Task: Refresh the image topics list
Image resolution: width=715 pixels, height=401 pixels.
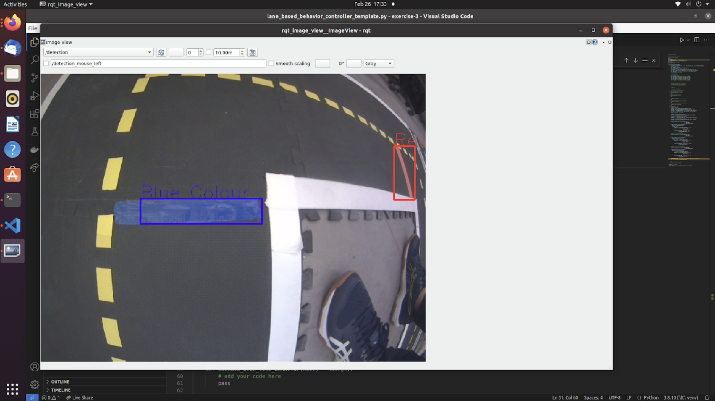Action: coord(161,52)
